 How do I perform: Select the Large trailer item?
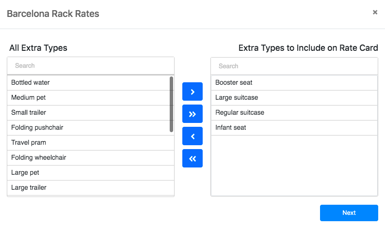[x=91, y=187]
